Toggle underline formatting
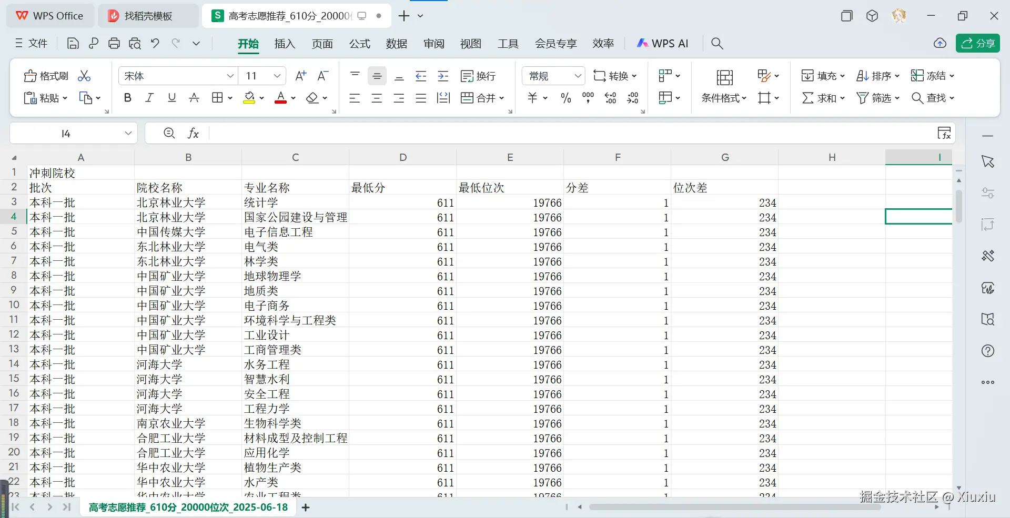This screenshot has width=1010, height=518. coord(171,98)
